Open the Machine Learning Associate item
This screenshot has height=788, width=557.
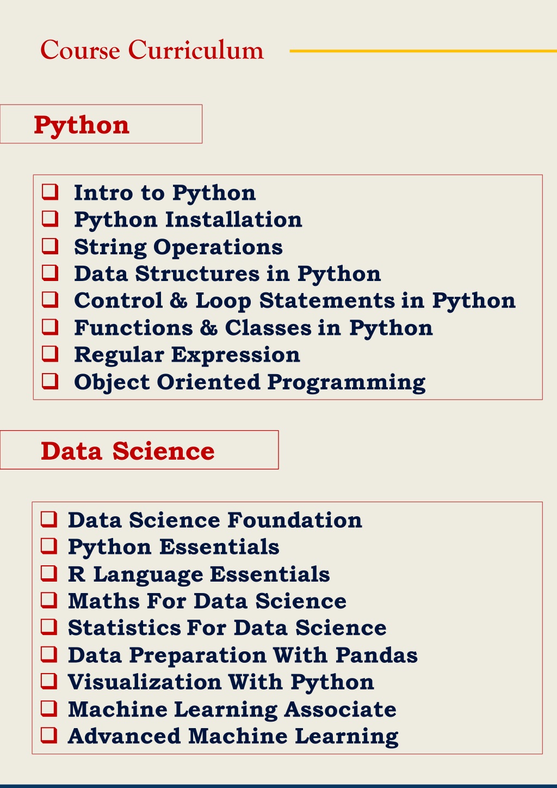click(x=232, y=709)
